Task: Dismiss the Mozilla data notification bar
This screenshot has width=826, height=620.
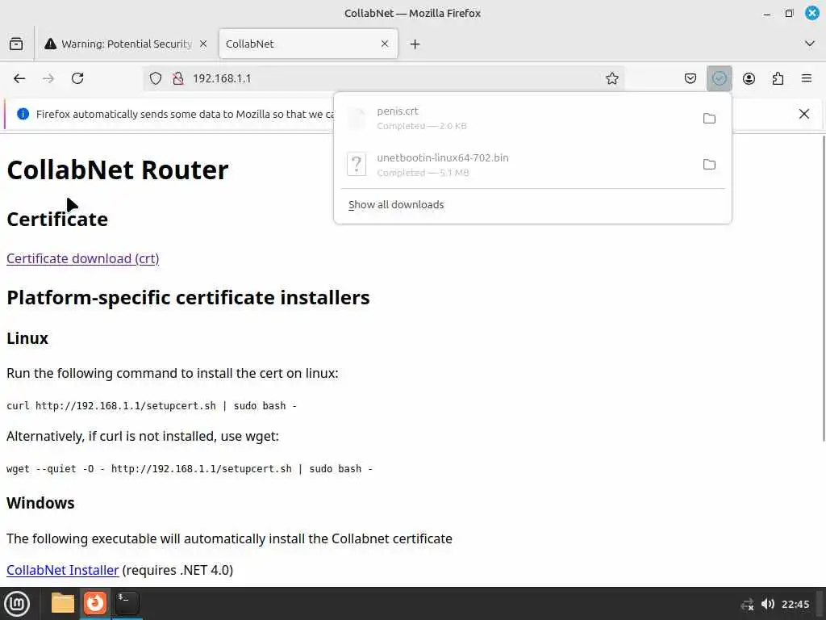Action: [x=804, y=114]
